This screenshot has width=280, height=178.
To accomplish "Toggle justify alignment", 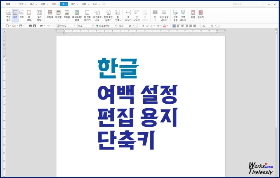I will tap(174, 26).
